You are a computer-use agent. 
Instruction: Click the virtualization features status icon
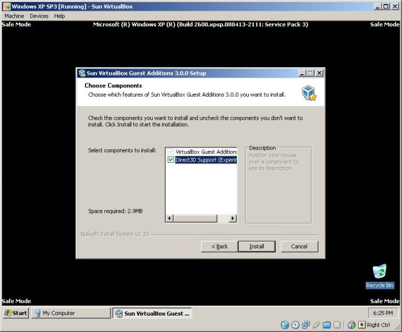point(337,325)
